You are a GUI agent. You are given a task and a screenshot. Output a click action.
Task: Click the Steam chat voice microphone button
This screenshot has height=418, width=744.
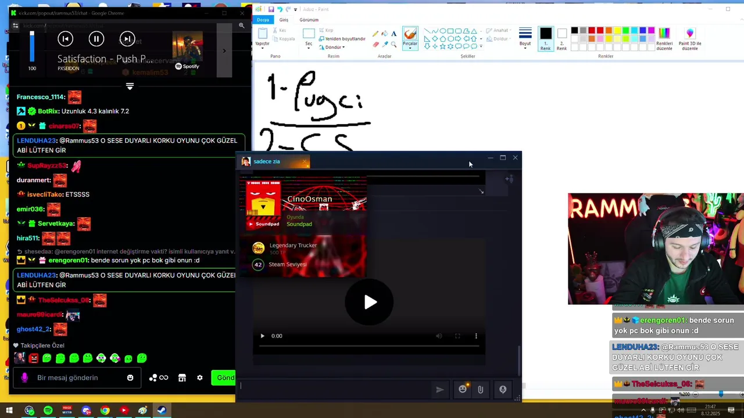(503, 390)
